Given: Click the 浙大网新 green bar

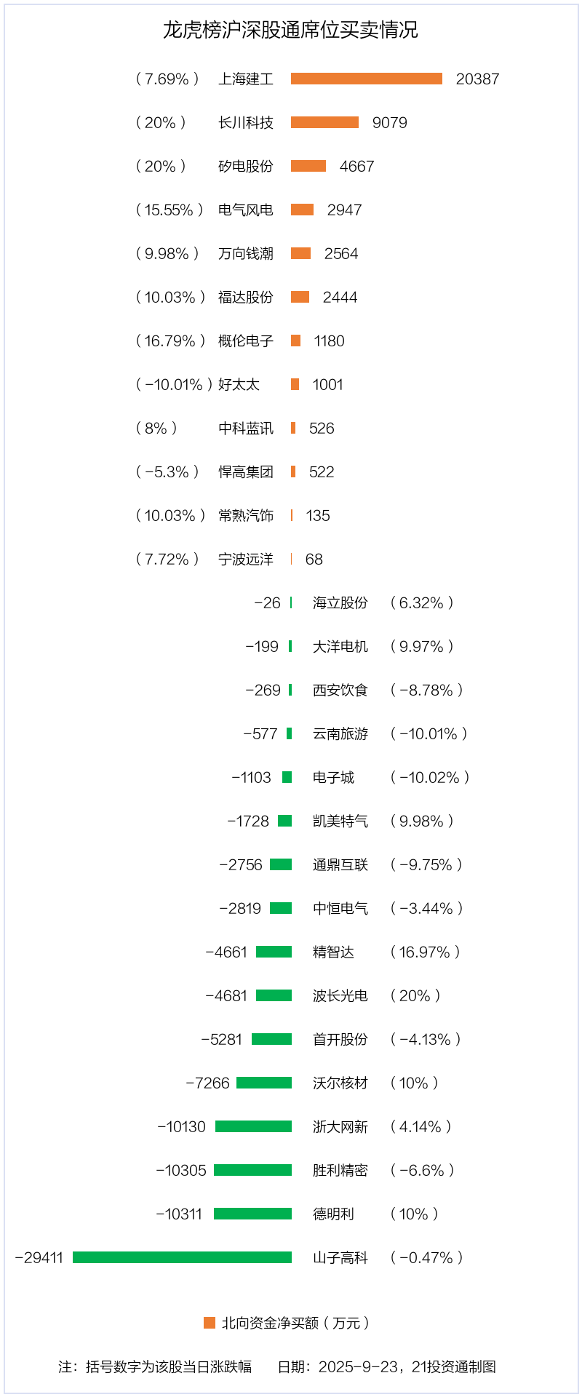Looking at the screenshot, I should click(x=253, y=1126).
